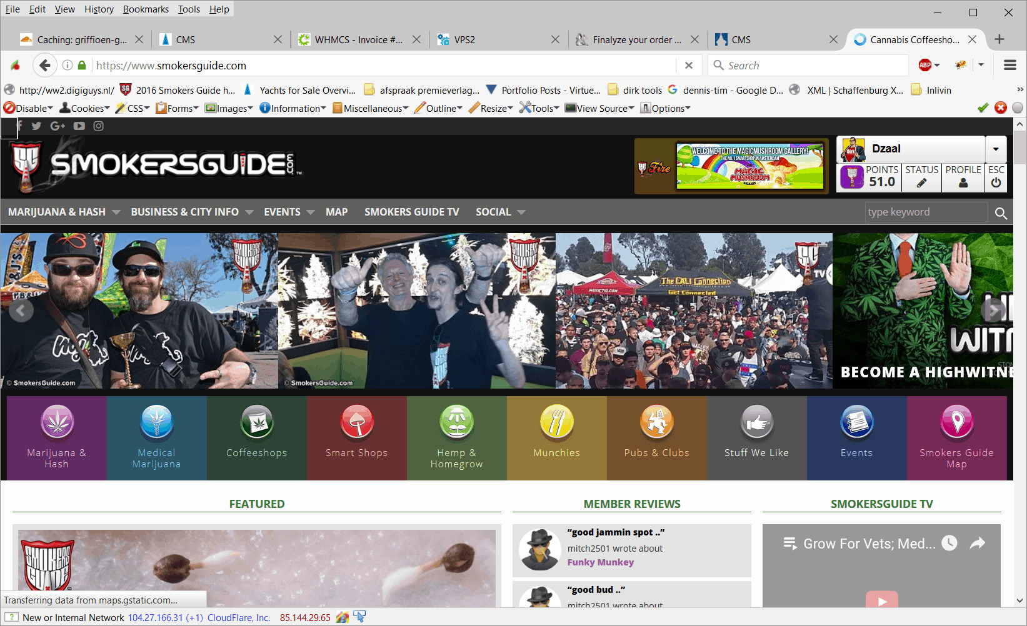The width and height of the screenshot is (1027, 626).
Task: Open the Firefox hamburger menu icon
Action: coord(1010,65)
